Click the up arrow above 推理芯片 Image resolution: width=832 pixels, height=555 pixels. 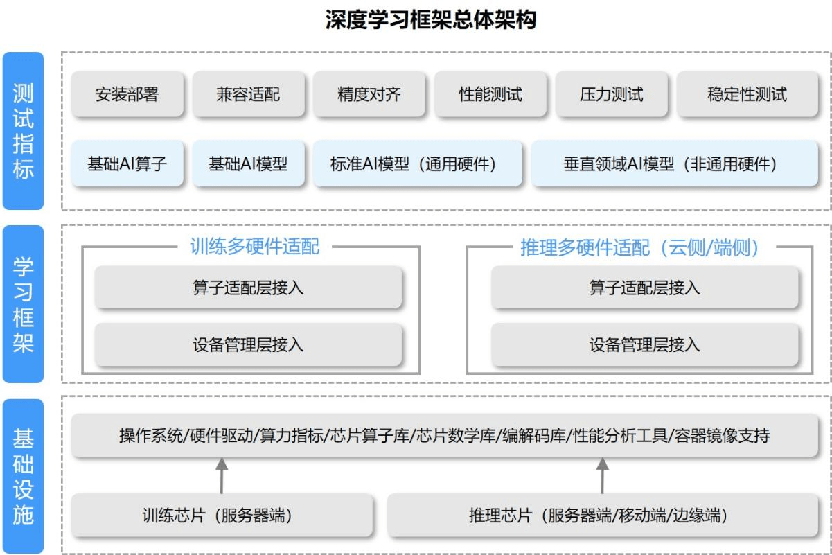603,475
